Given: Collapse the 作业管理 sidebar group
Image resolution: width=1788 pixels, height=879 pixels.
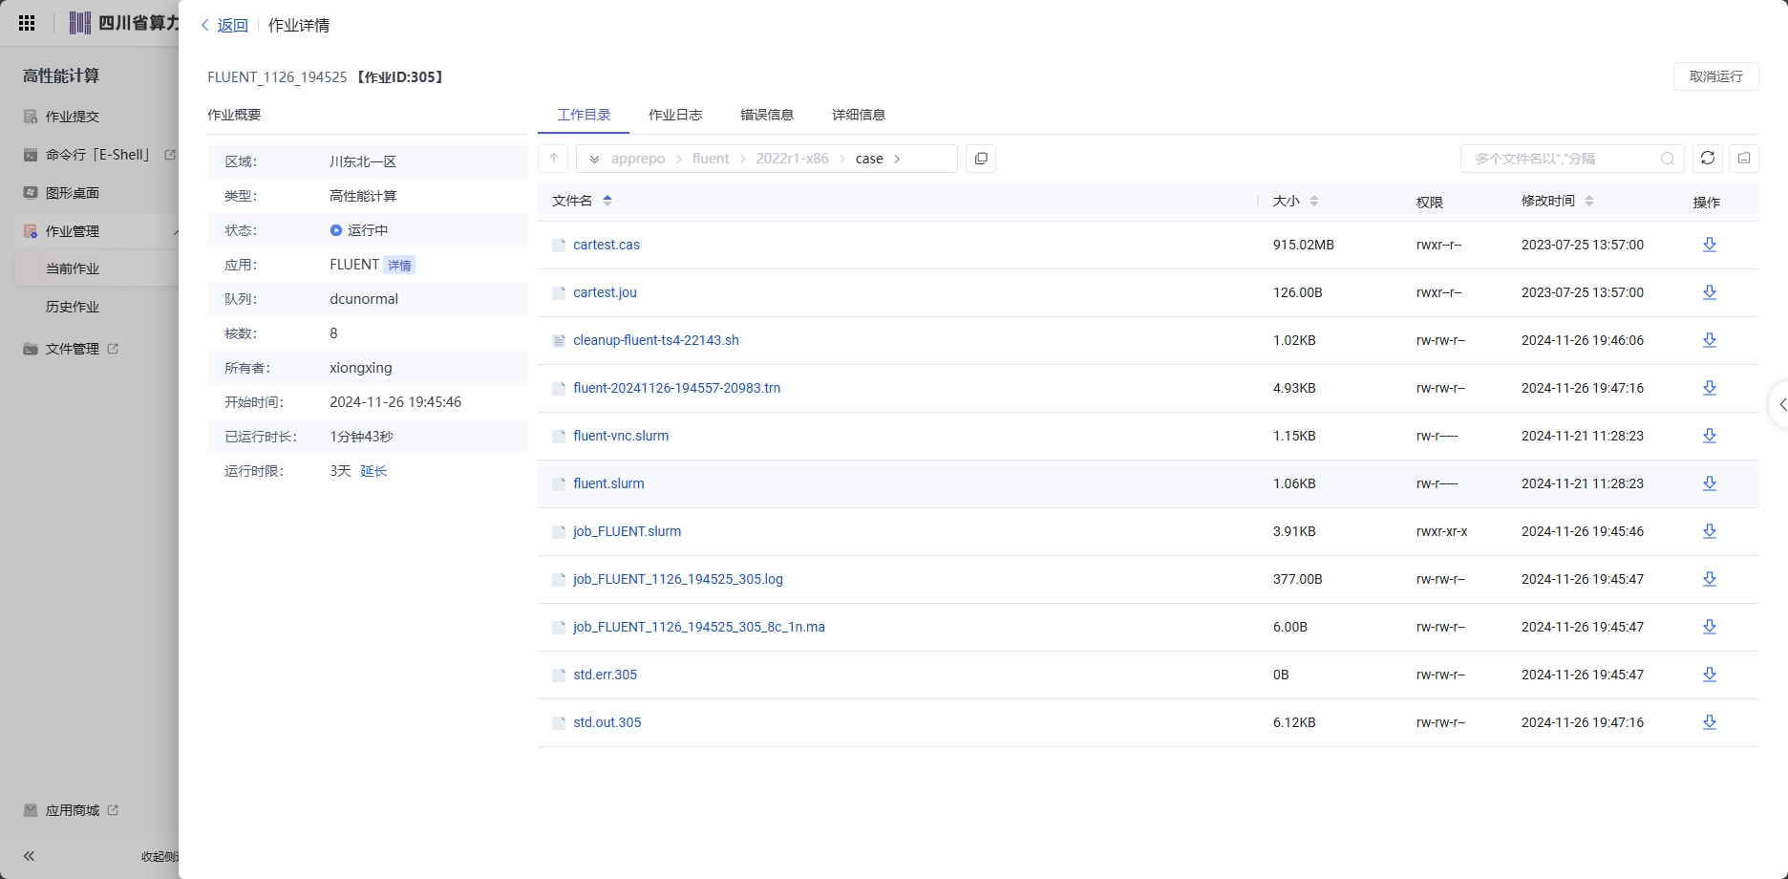Looking at the screenshot, I should [175, 231].
